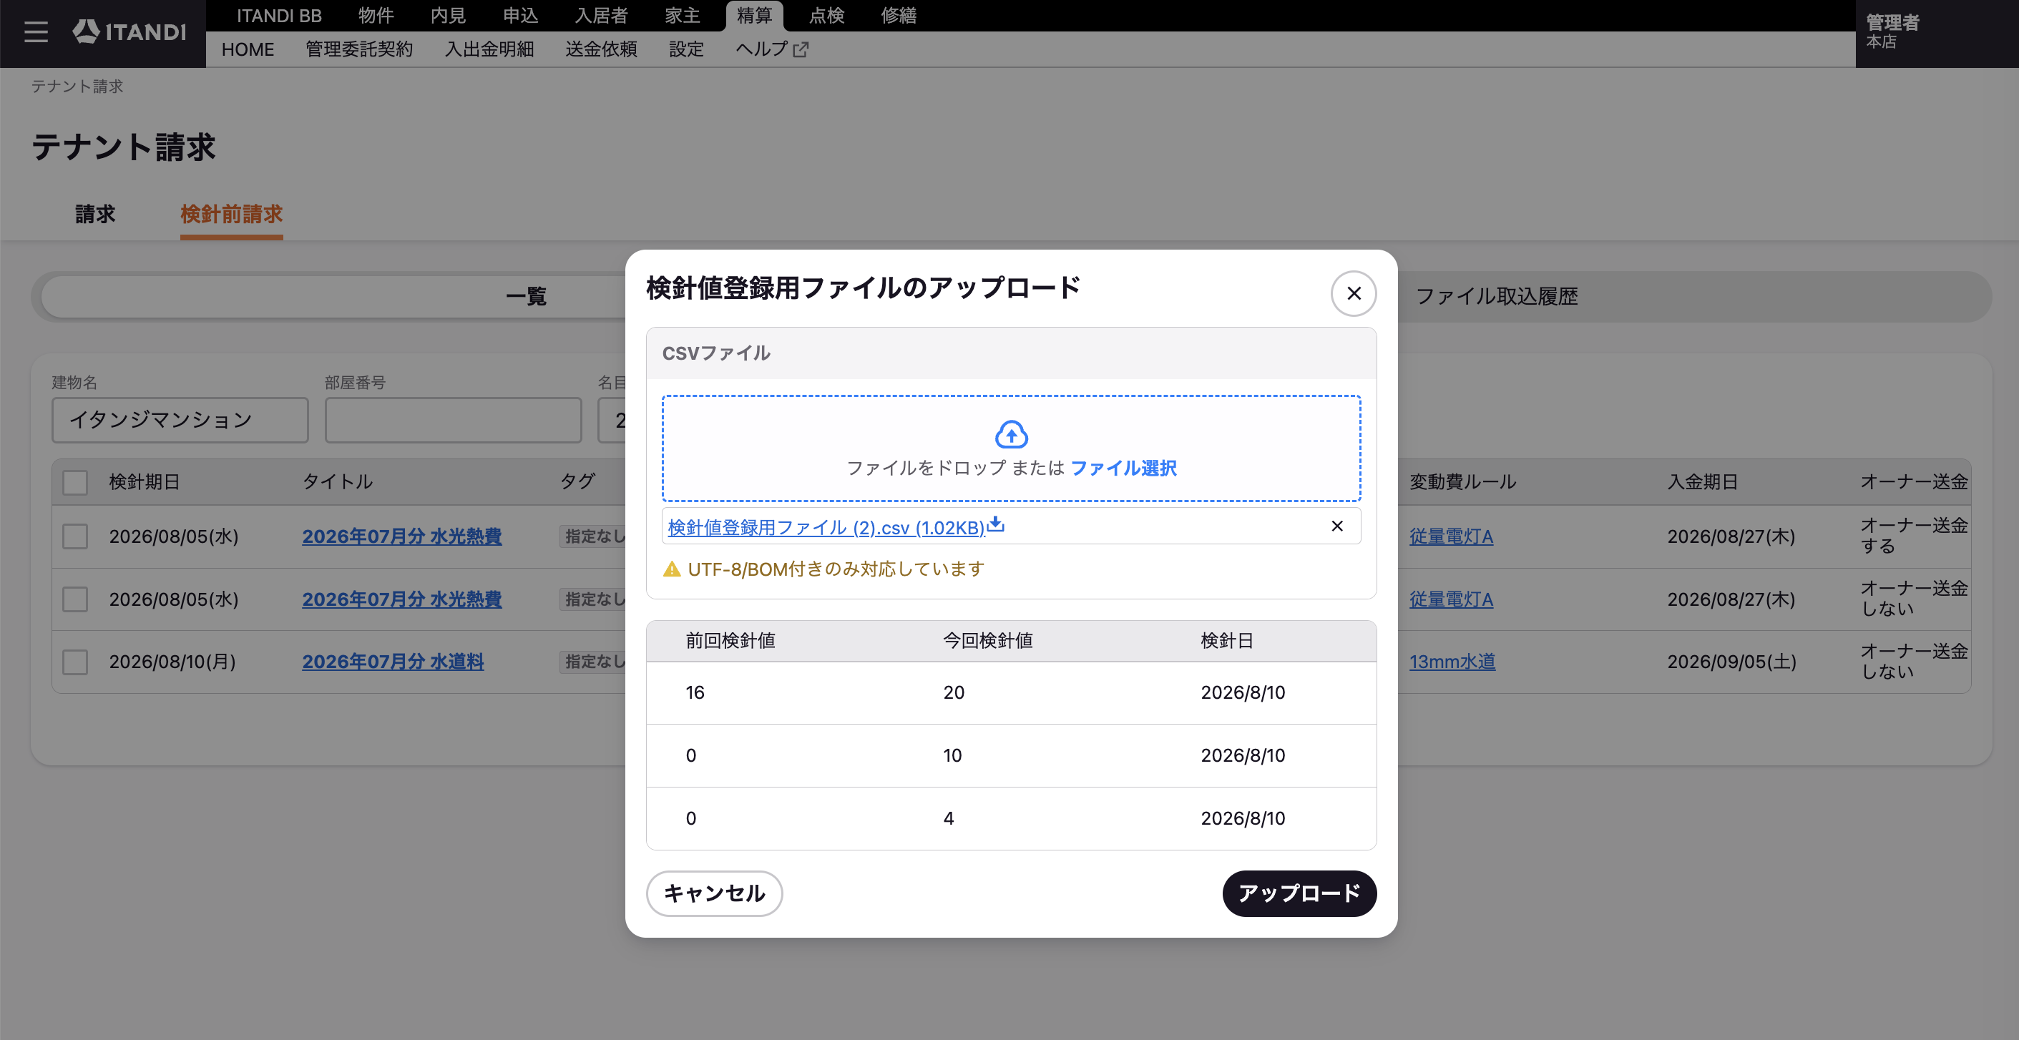Open 設定 submenu
Screen dimensions: 2019x1040
[x=687, y=49]
